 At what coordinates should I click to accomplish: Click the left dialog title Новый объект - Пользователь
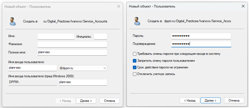(28, 7)
